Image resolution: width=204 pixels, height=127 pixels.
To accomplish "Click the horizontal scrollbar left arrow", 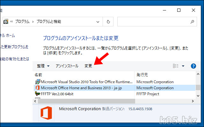I will (35, 101).
